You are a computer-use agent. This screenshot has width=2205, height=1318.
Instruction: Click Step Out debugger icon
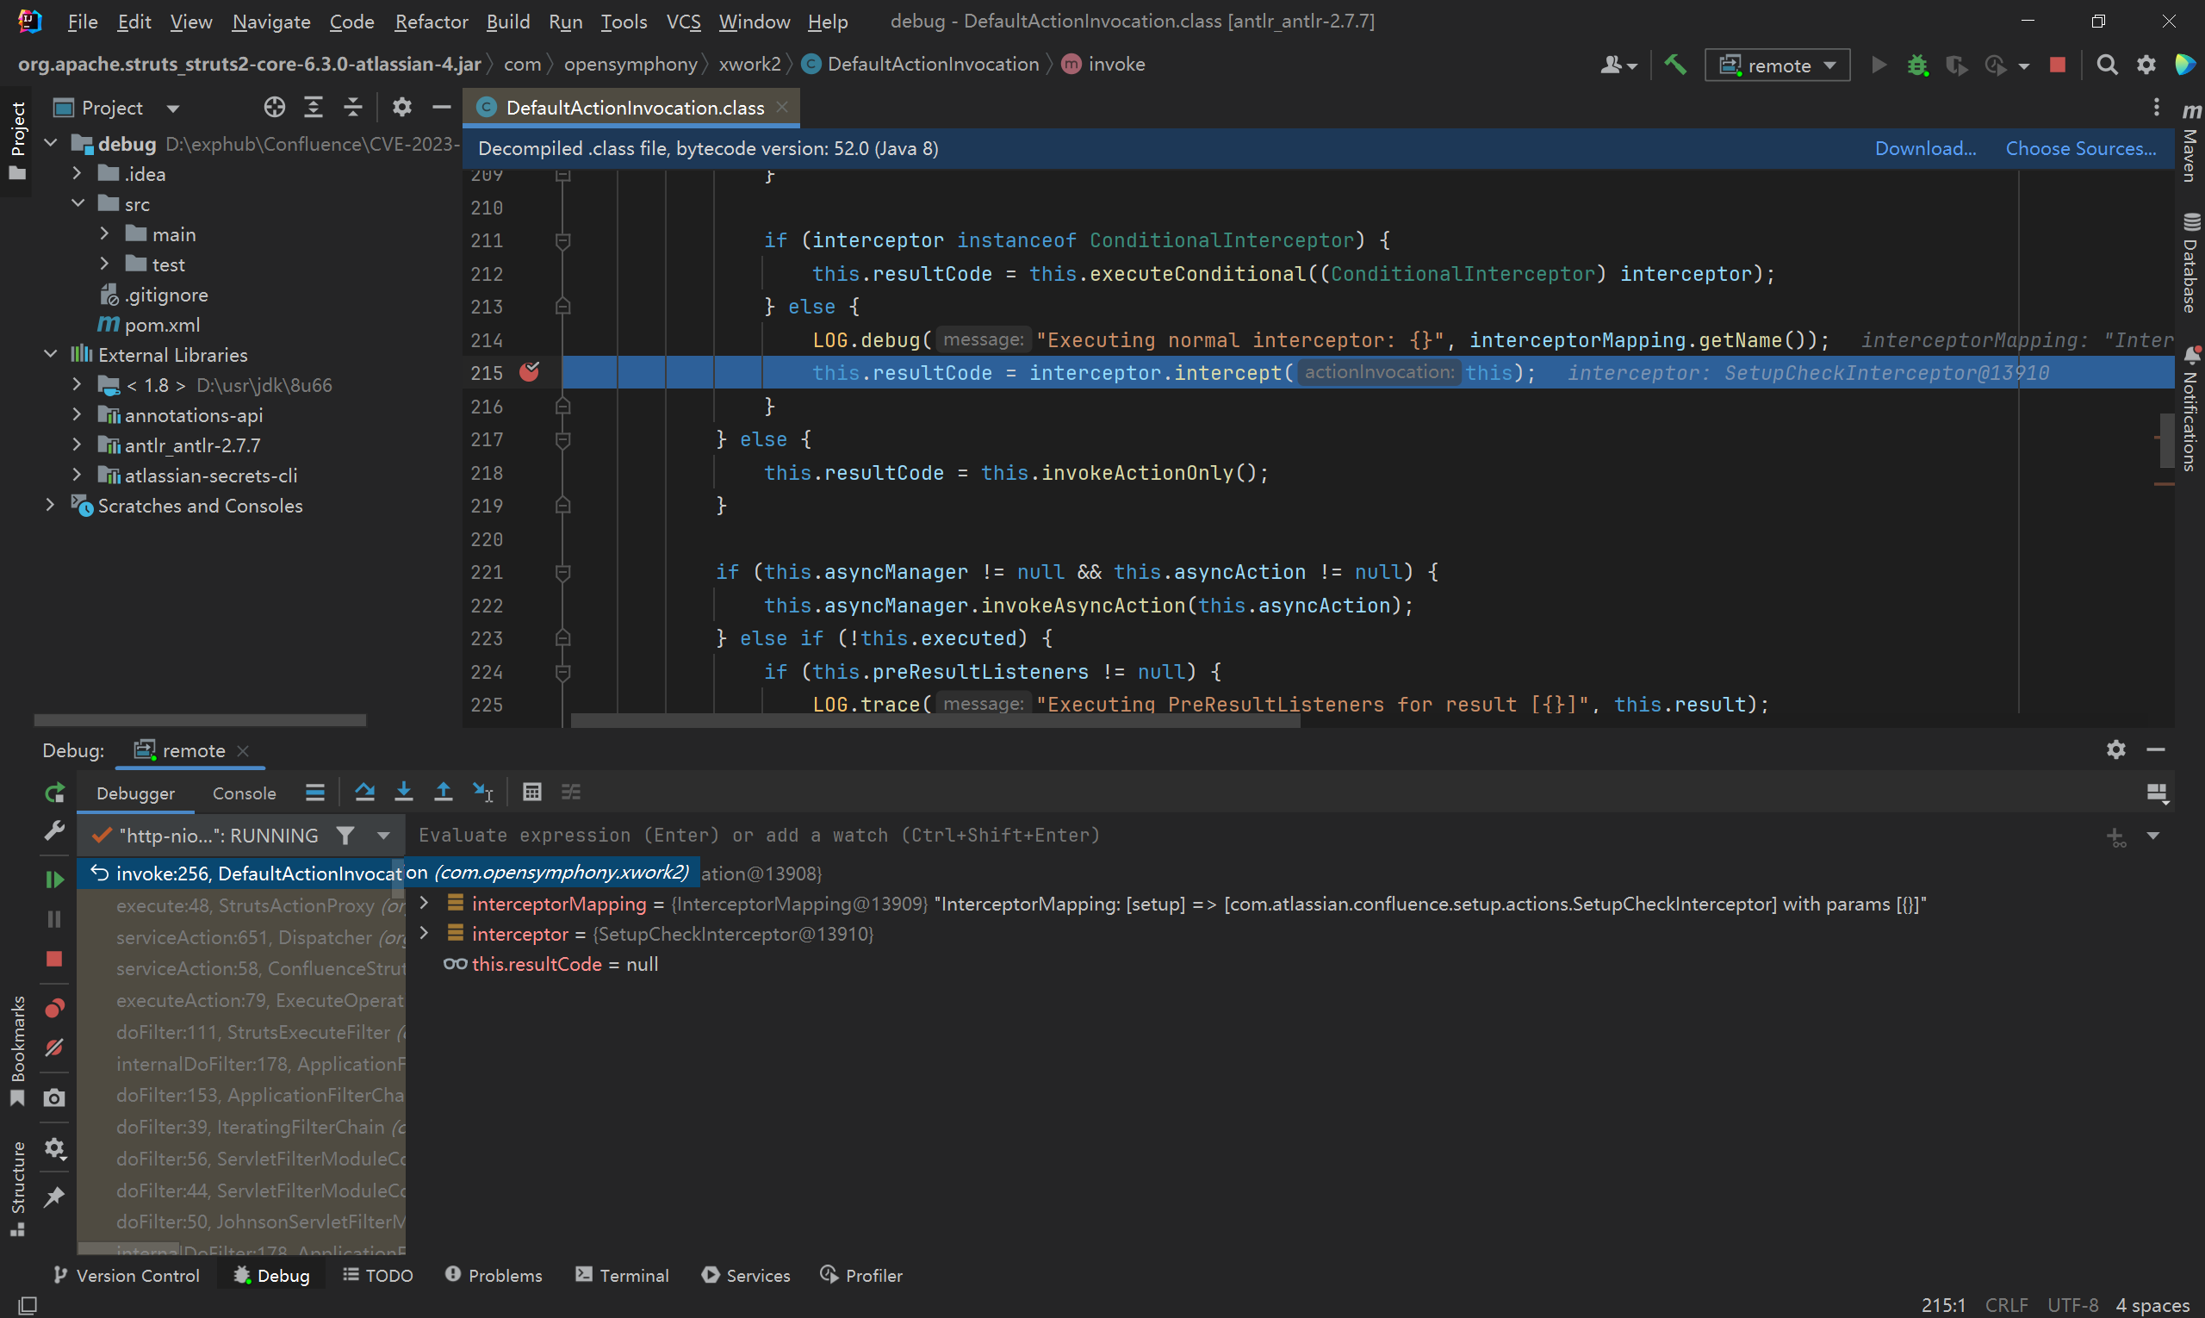coord(443,792)
